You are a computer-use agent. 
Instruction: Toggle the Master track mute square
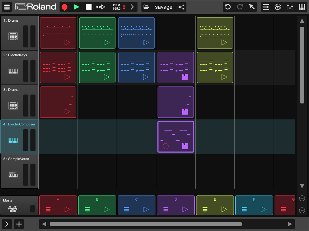tap(33, 209)
